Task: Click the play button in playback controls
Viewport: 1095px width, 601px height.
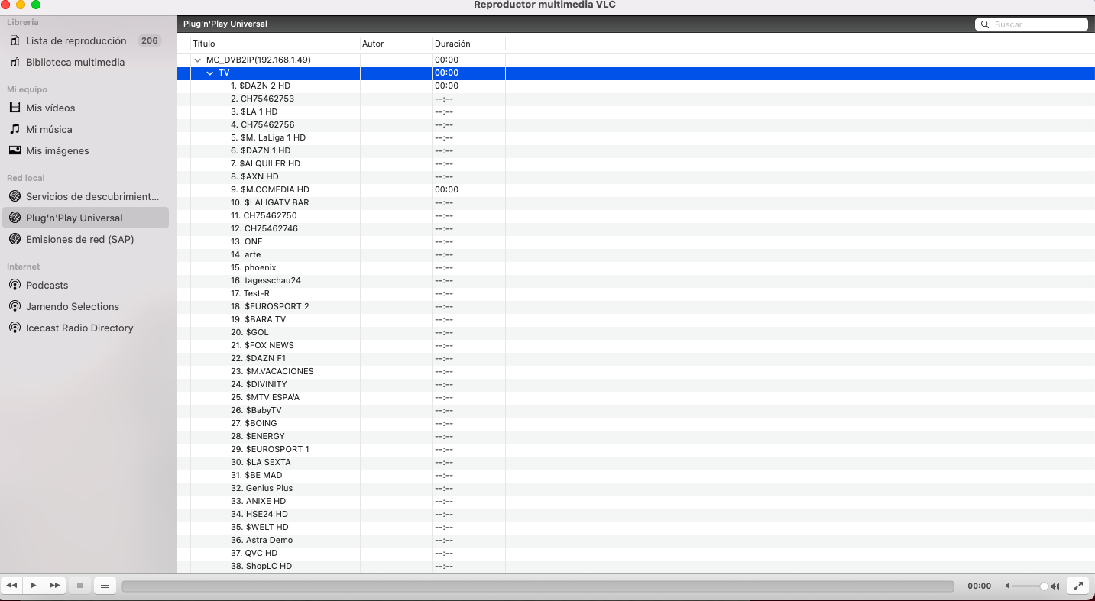Action: click(33, 586)
